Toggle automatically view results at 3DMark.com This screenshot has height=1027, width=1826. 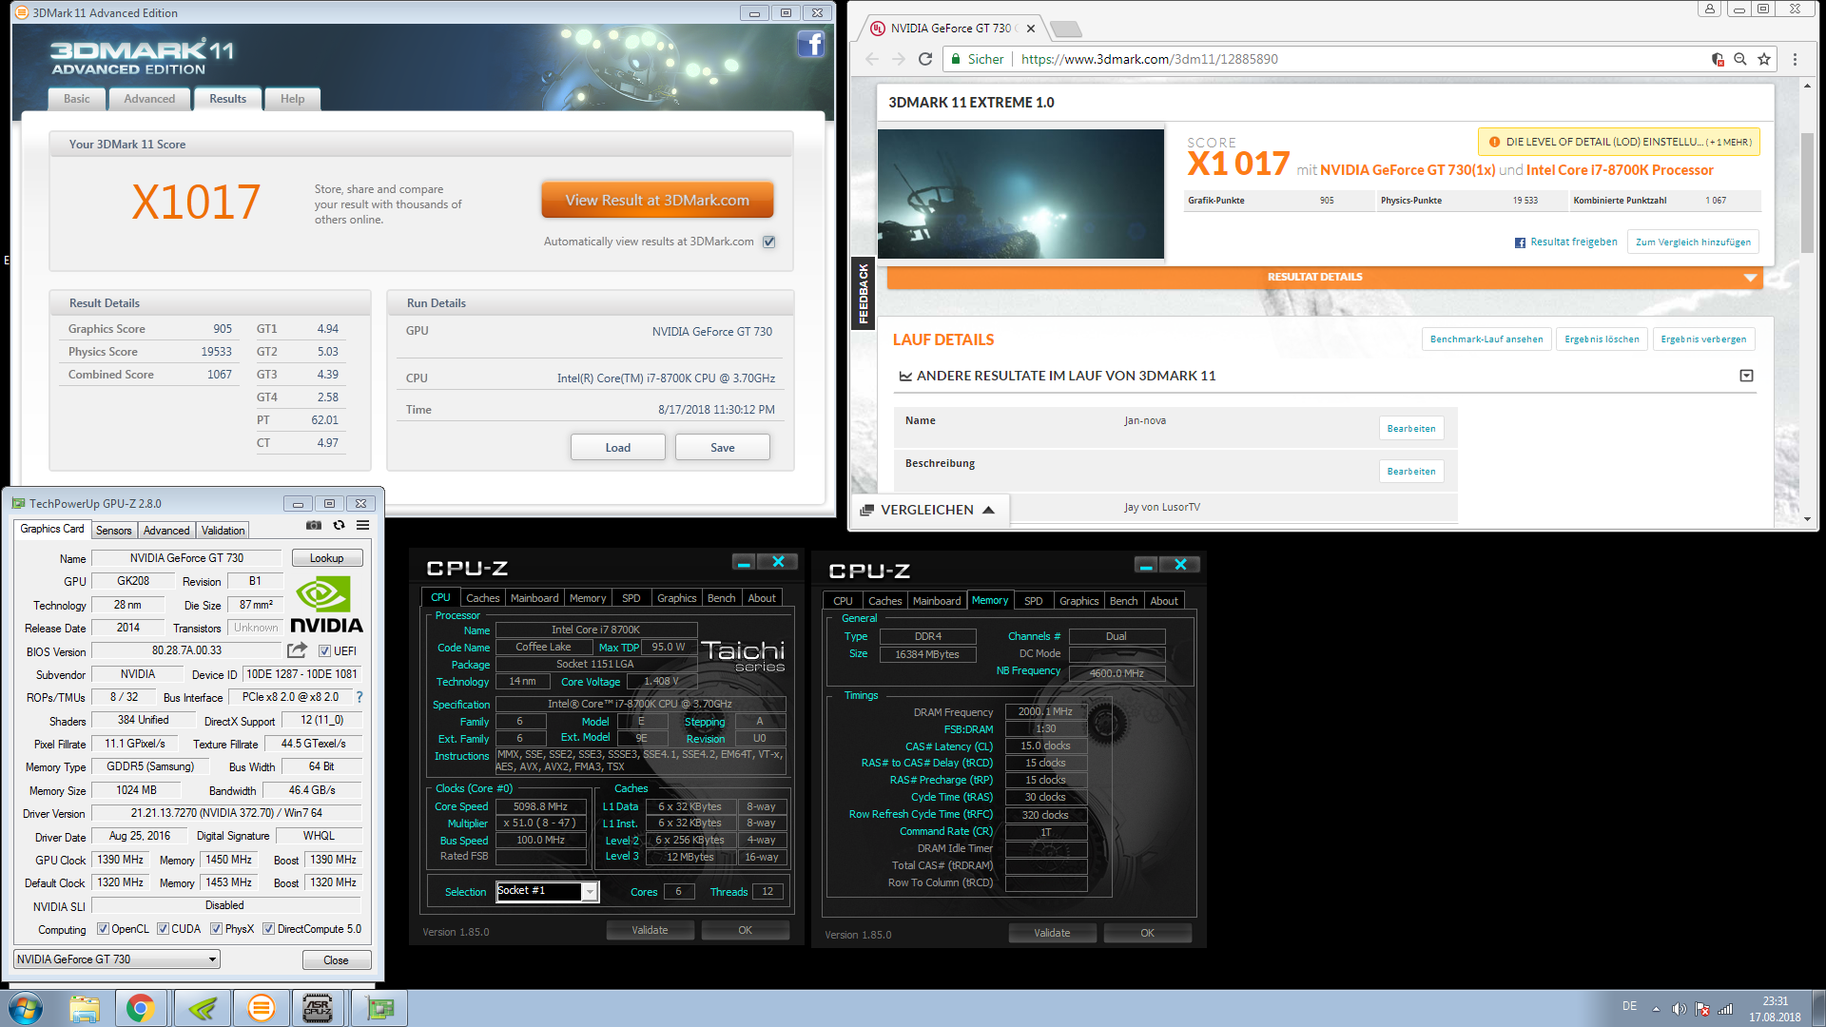click(769, 242)
